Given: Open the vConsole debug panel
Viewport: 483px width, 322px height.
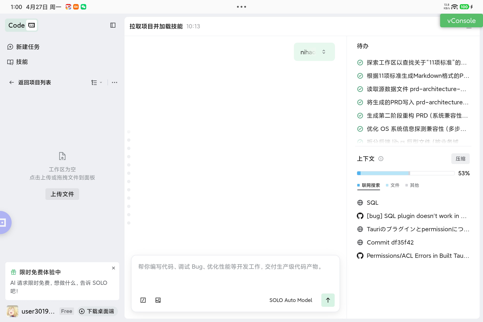Looking at the screenshot, I should point(461,21).
